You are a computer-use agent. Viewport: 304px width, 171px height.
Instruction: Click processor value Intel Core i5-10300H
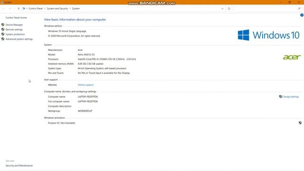[107, 59]
